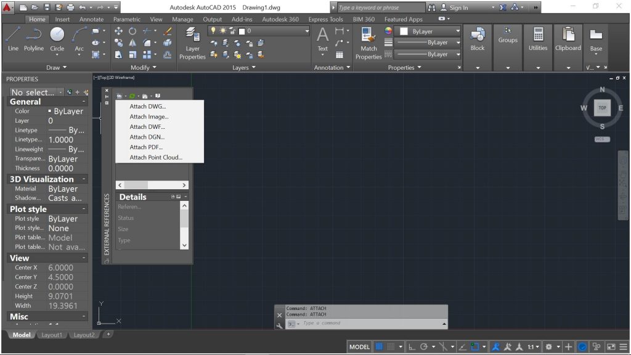Screen dimensions: 631x355
Task: Toggle grid display in status bar
Action: (379, 346)
